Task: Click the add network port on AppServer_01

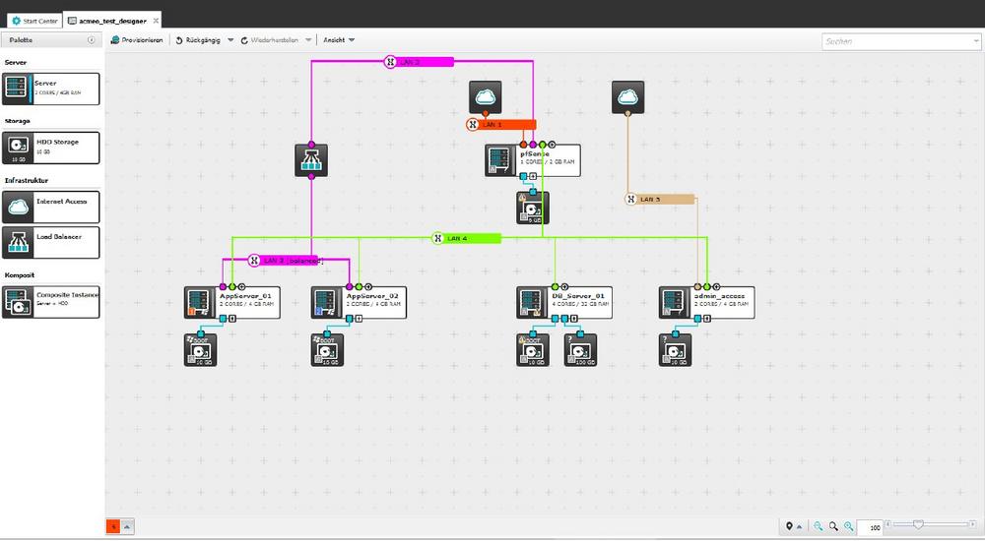Action: click(242, 287)
